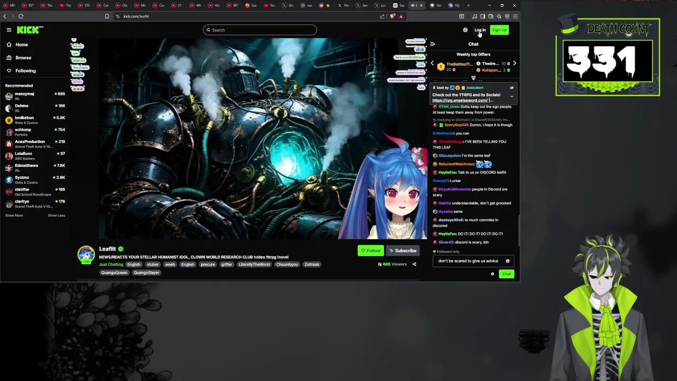Open AcezProduction recommended channel
Image resolution: width=677 pixels, height=381 pixels.
(x=35, y=144)
